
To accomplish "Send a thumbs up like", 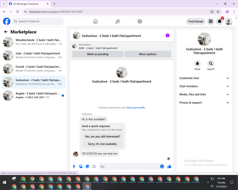I will [x=169, y=166].
